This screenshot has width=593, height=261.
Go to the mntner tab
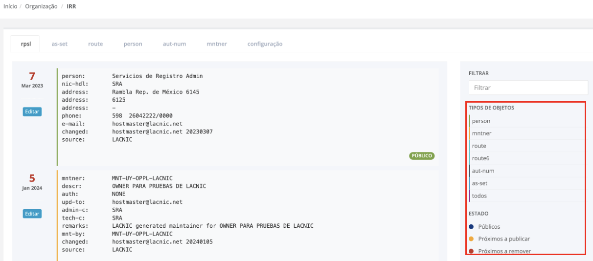(x=217, y=44)
